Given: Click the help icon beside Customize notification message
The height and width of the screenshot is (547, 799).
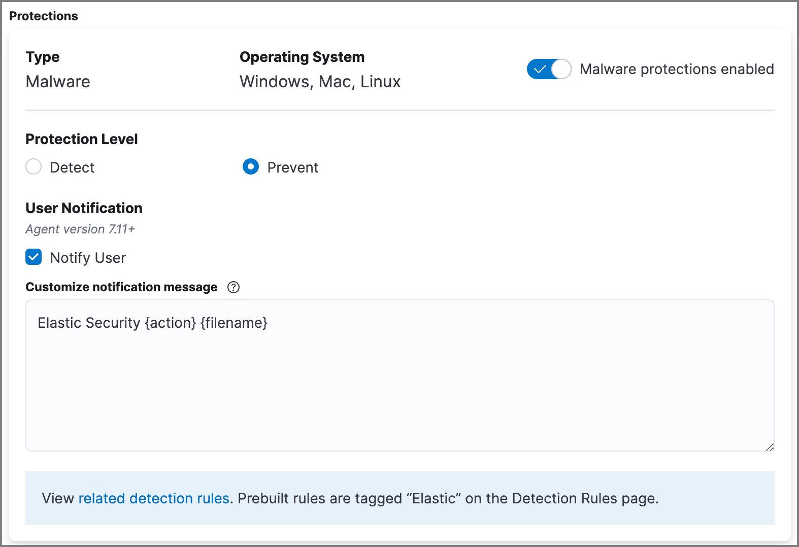Looking at the screenshot, I should click(x=234, y=288).
